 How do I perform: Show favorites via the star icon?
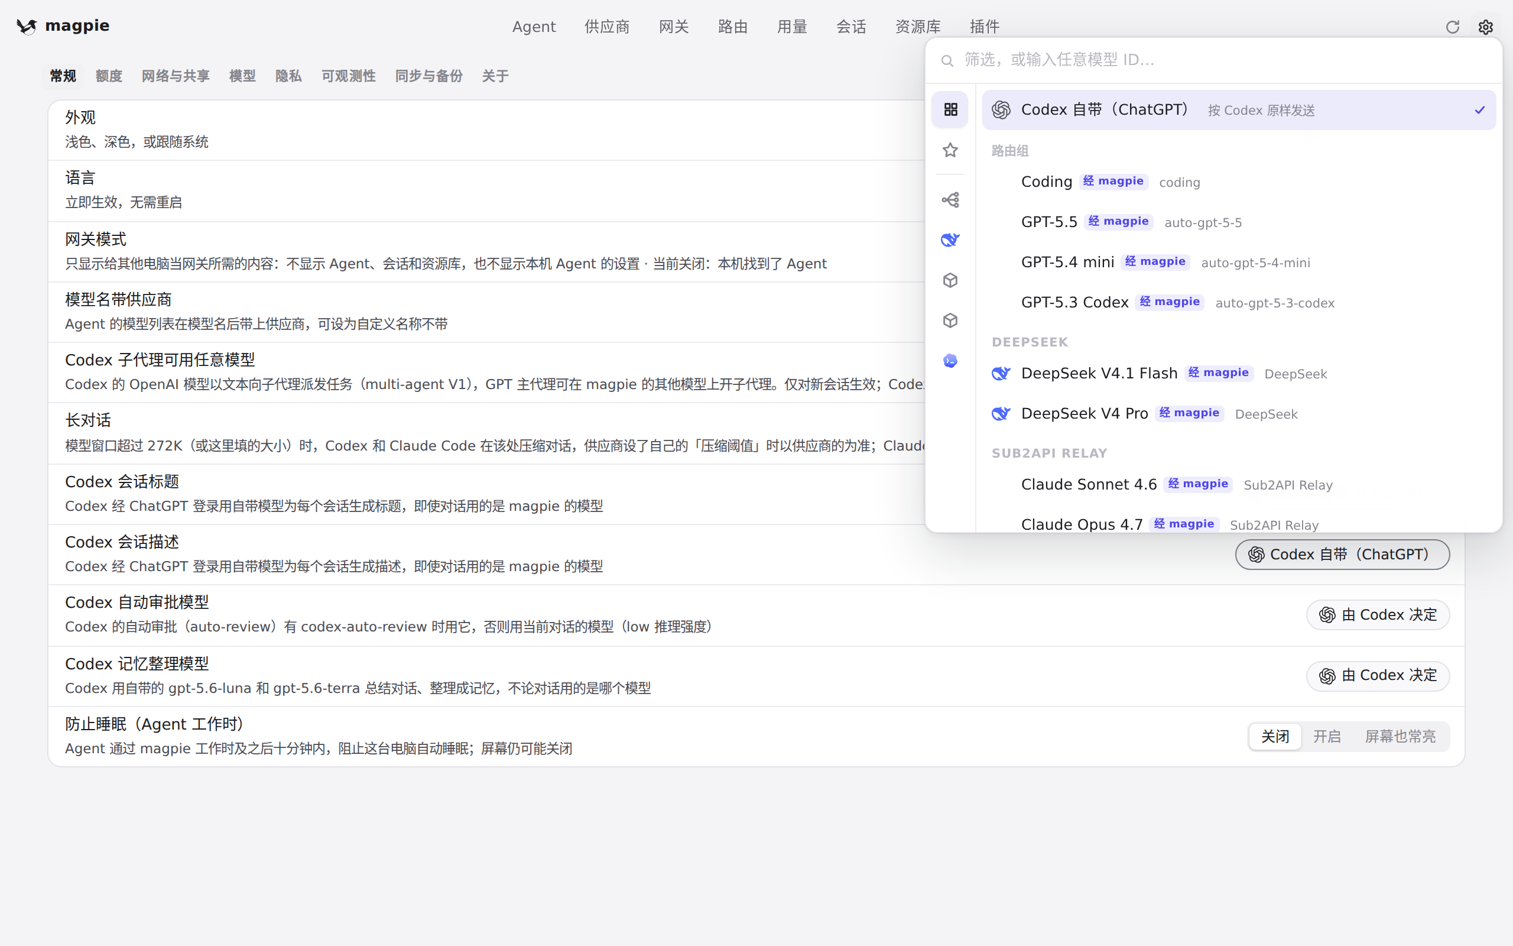coord(950,150)
